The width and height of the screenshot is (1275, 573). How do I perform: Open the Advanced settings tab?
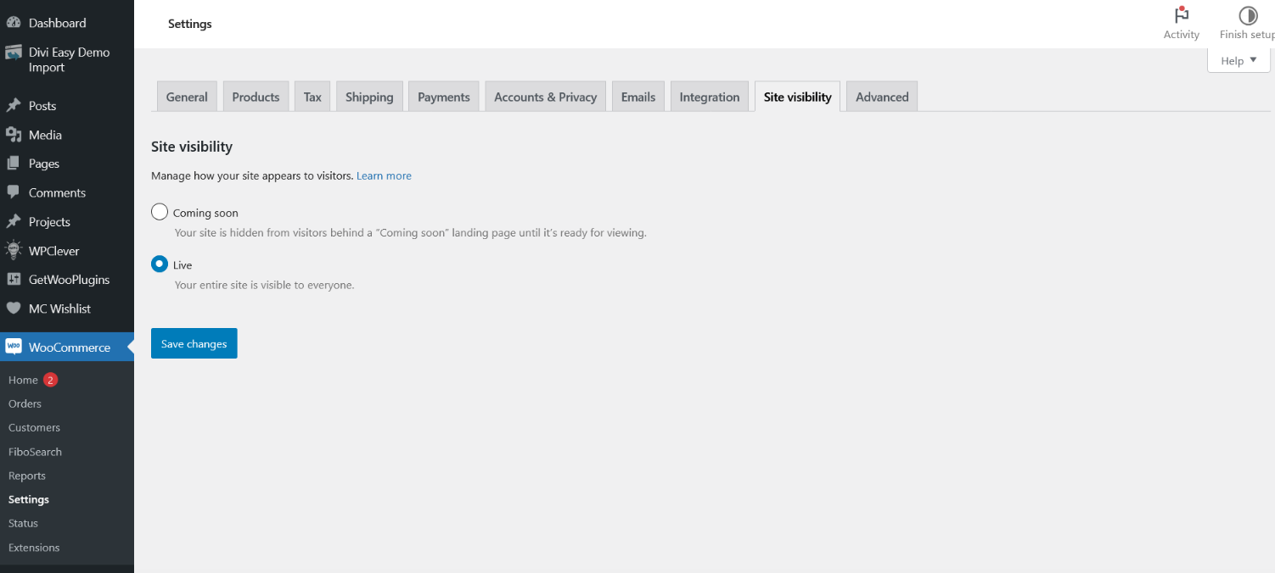coord(882,97)
